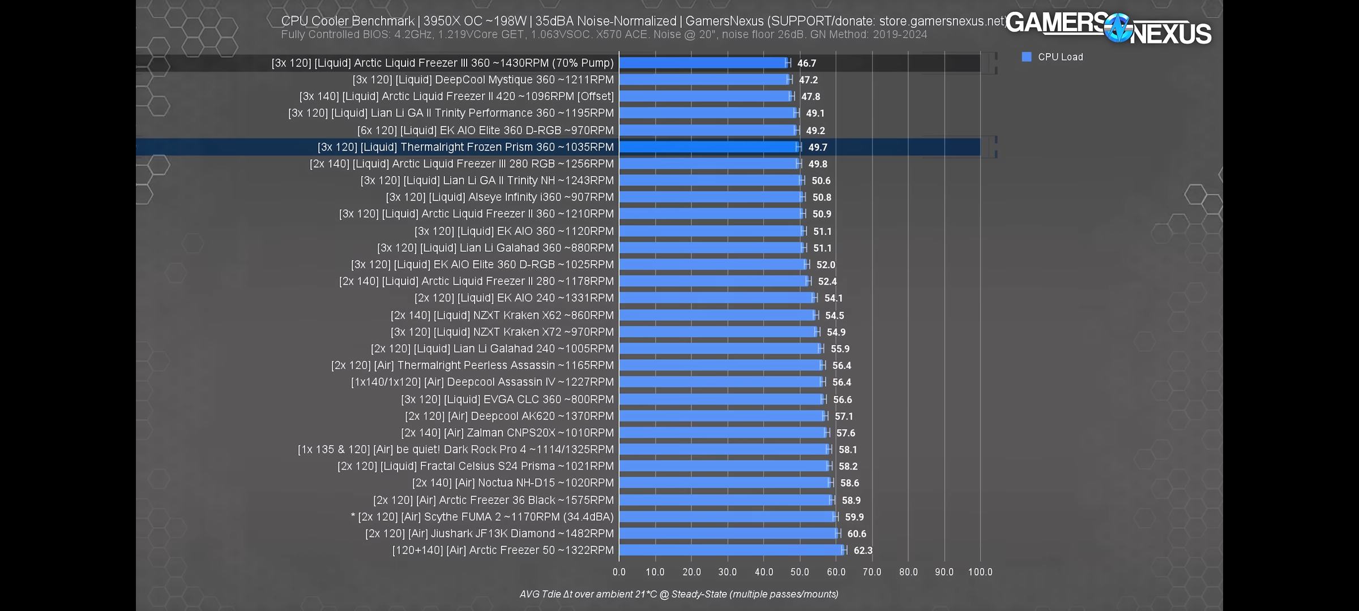Screen dimensions: 1359x611
Task: Select the NZXT Kraken X62 label
Action: tap(502, 315)
